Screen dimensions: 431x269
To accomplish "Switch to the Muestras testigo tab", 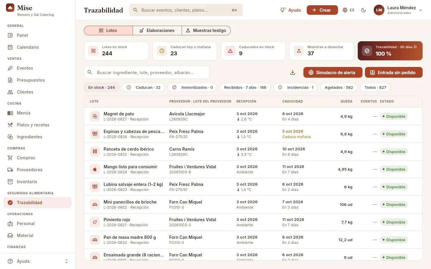I will tap(206, 30).
